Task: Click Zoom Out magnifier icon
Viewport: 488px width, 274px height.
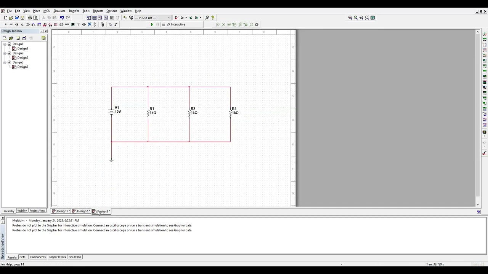Action: [356, 18]
